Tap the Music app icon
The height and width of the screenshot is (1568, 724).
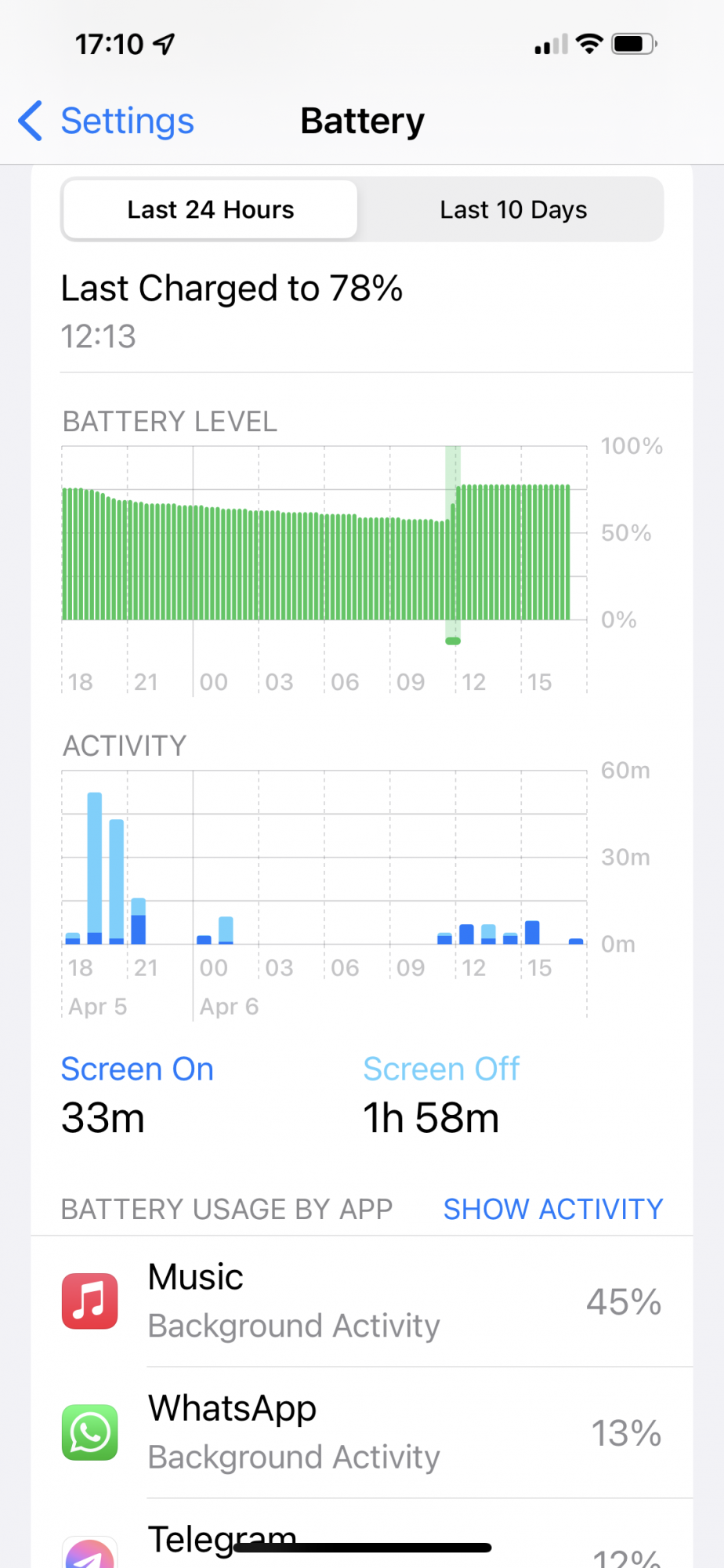pyautogui.click(x=90, y=1301)
